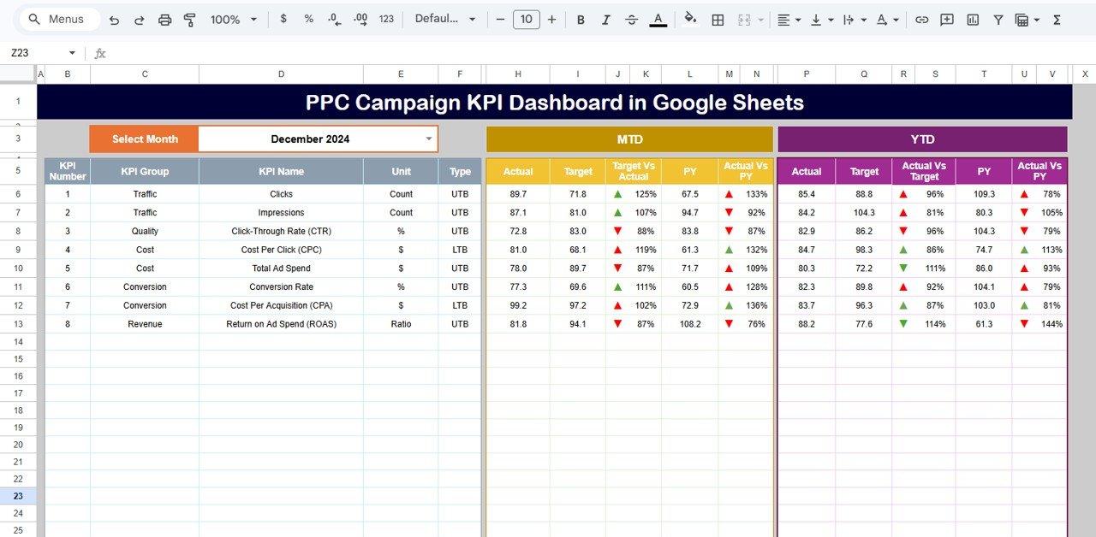The height and width of the screenshot is (537, 1096).
Task: Open the Select Month dropdown
Action: pos(429,139)
